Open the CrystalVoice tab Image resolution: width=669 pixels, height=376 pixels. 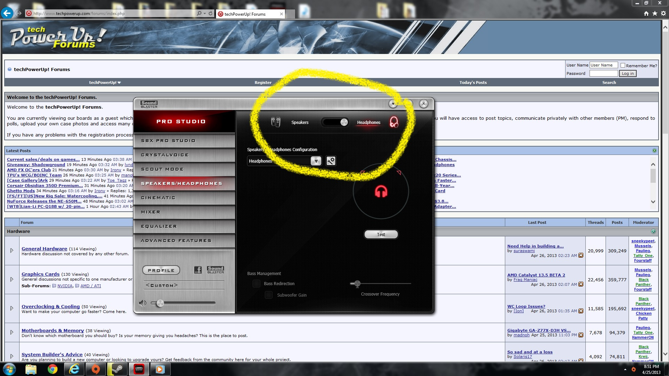coord(184,155)
